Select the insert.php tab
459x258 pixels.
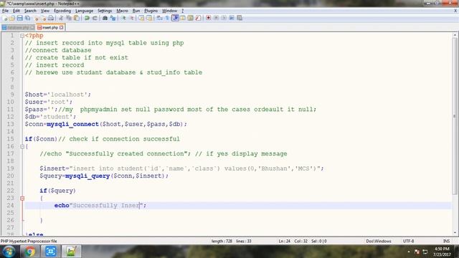pos(49,27)
